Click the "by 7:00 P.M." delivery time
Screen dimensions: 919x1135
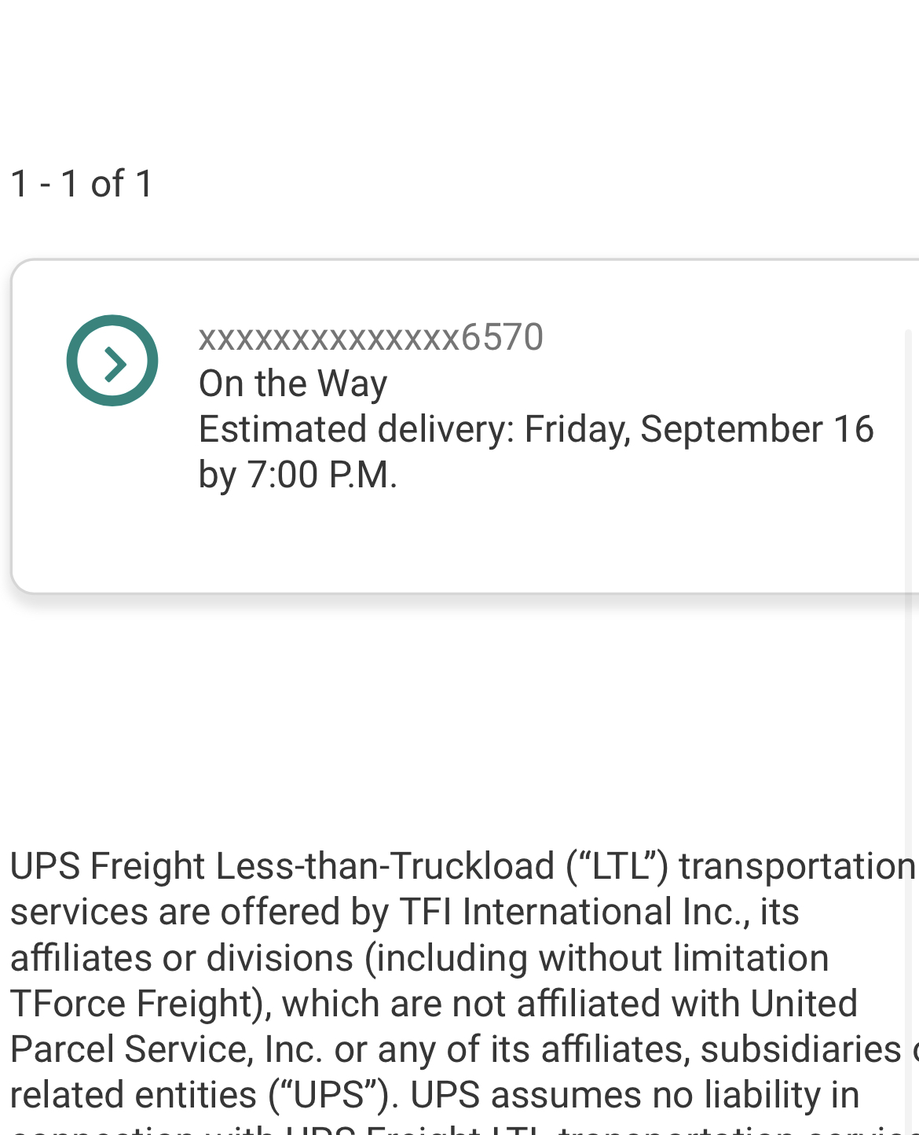pyautogui.click(x=298, y=475)
